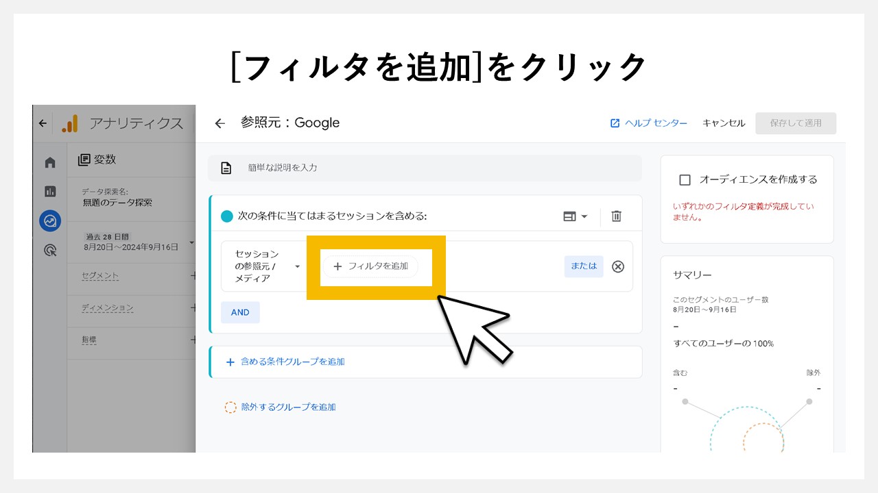Click the フィルタを追加 button
Image resolution: width=878 pixels, height=493 pixels.
click(x=372, y=266)
